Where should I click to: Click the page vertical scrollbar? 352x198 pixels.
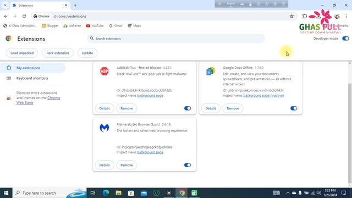[x=350, y=133]
